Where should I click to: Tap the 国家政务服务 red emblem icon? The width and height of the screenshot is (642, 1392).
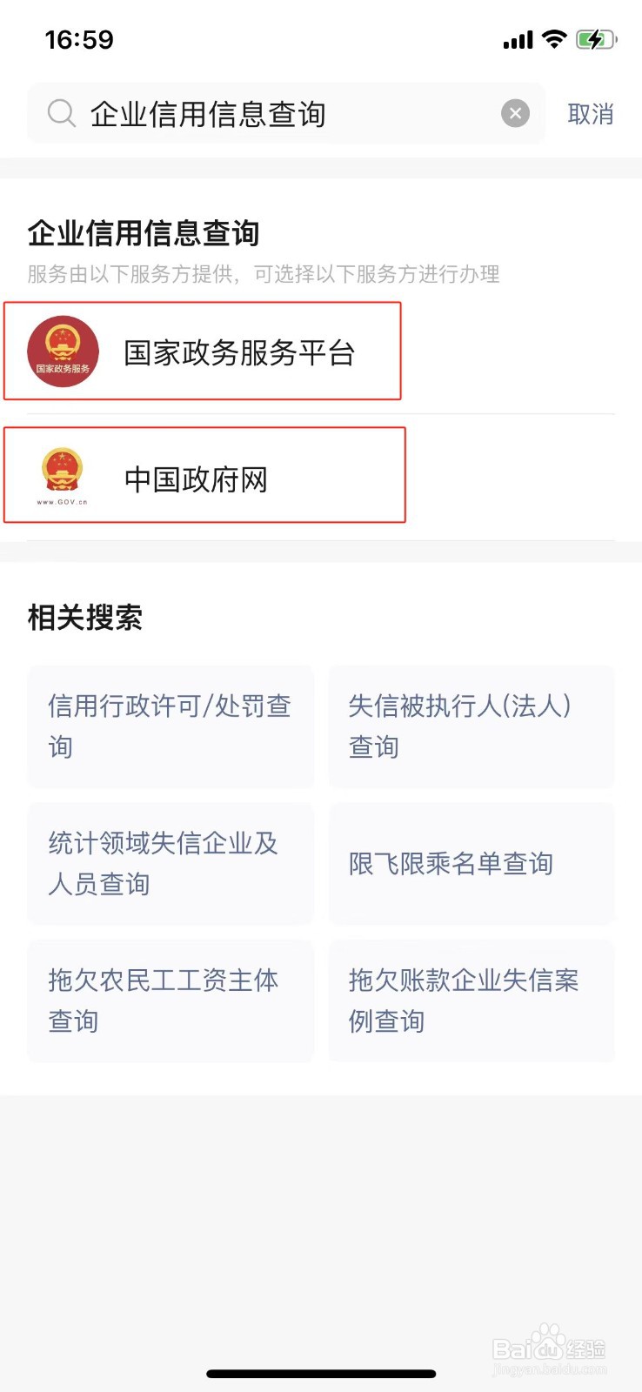coord(63,351)
